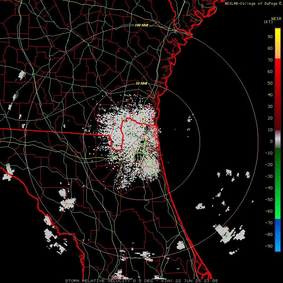The image size is (283, 283).
Task: Click the -20 value on the velocity scale
Action: (x=269, y=164)
